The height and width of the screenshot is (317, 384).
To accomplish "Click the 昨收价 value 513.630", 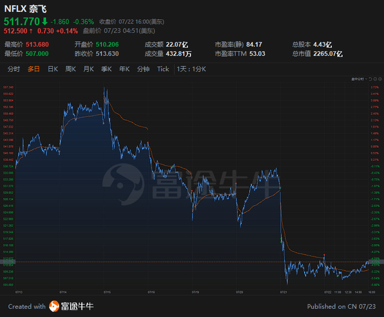I will point(108,54).
